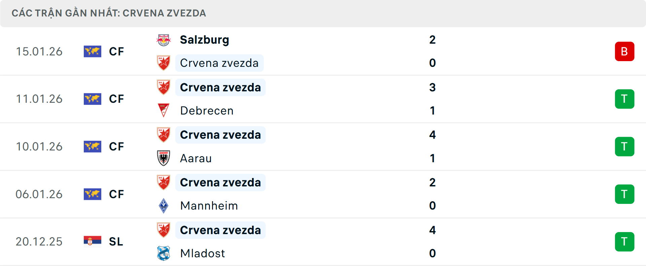
Task: Toggle the green T badge for the Mladost match
Action: tap(625, 241)
